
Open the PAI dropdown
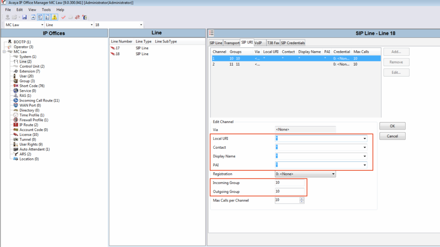[x=364, y=165]
